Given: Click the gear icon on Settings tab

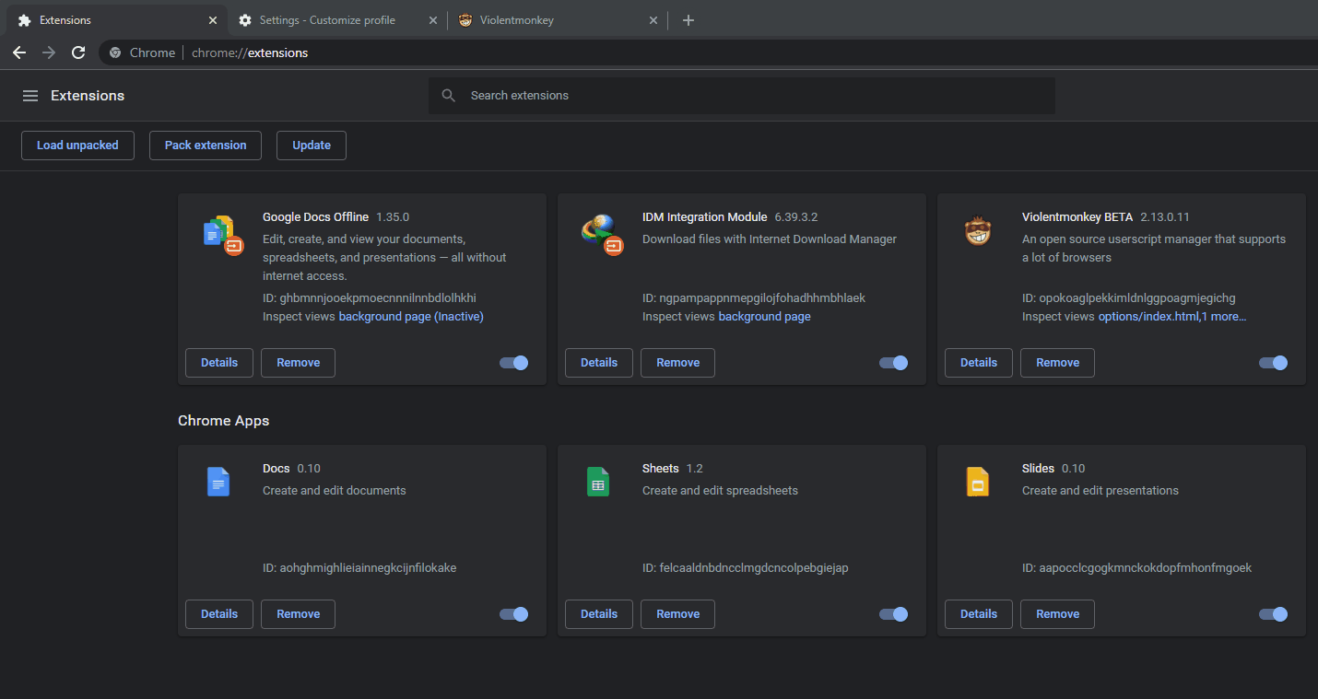Looking at the screenshot, I should [x=245, y=20].
